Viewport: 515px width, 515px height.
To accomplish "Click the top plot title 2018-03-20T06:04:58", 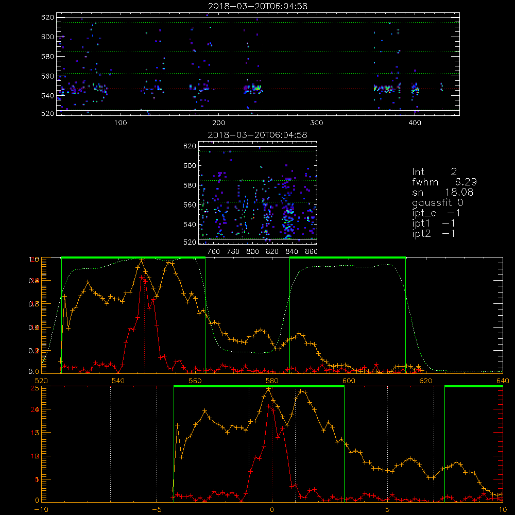I will pyautogui.click(x=257, y=6).
